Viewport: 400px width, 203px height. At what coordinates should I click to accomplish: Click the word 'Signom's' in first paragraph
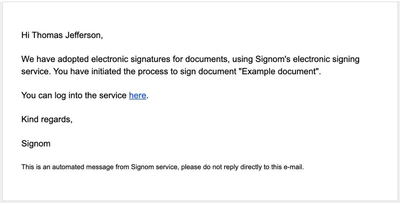273,60
